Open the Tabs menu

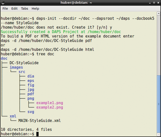(x=24, y=9)
